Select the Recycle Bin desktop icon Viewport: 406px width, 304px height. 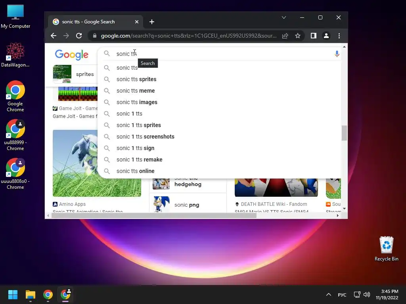(x=386, y=249)
